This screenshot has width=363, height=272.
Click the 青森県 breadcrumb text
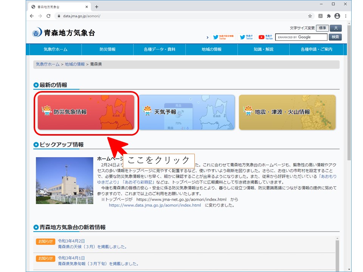point(96,64)
